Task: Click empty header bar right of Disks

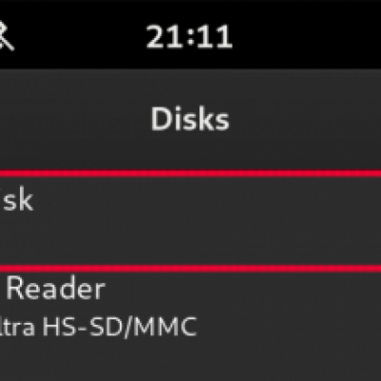Action: click(x=305, y=119)
